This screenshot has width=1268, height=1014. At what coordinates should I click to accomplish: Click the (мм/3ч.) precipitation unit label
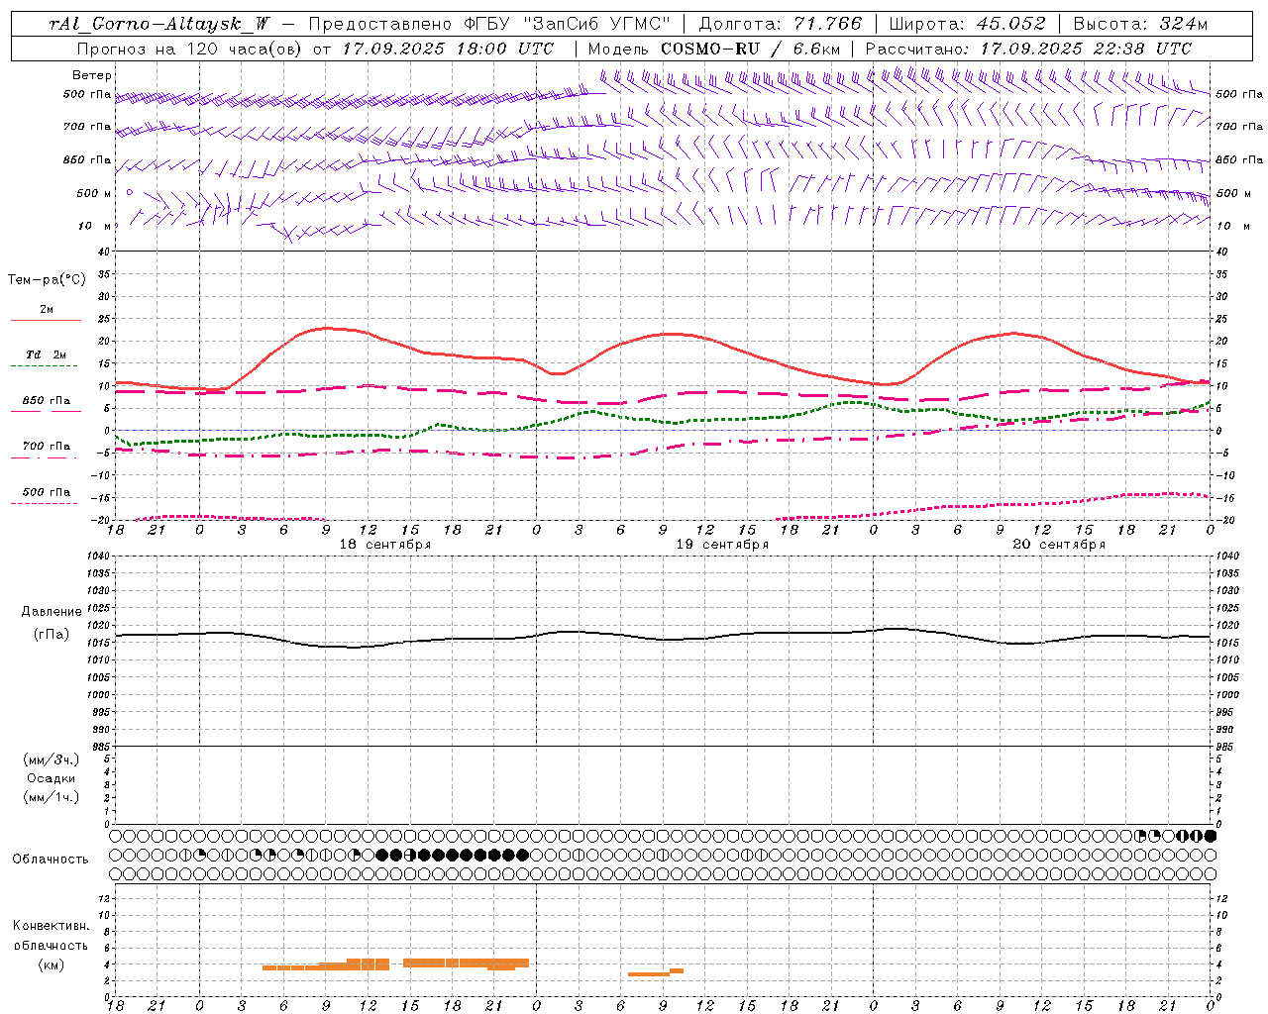[x=52, y=760]
